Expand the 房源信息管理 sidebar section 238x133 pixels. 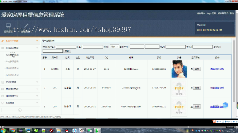[20, 89]
